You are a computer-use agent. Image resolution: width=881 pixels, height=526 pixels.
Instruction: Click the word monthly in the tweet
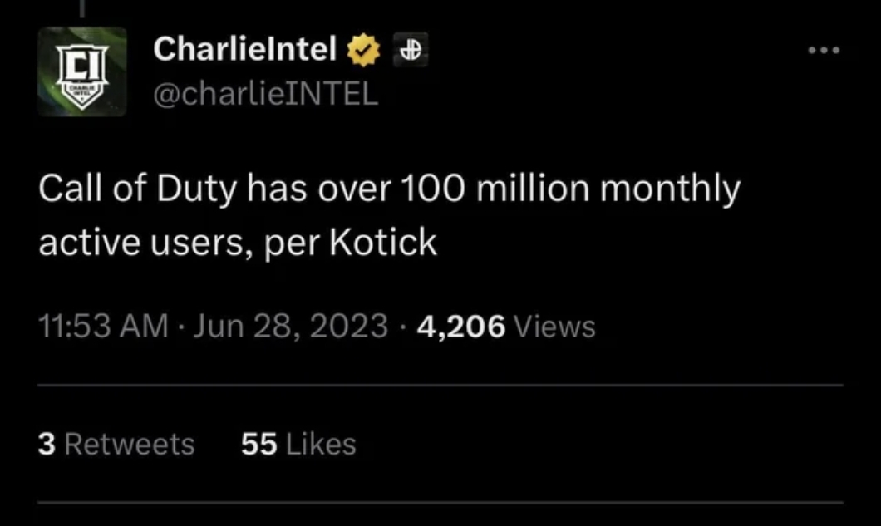pos(669,192)
